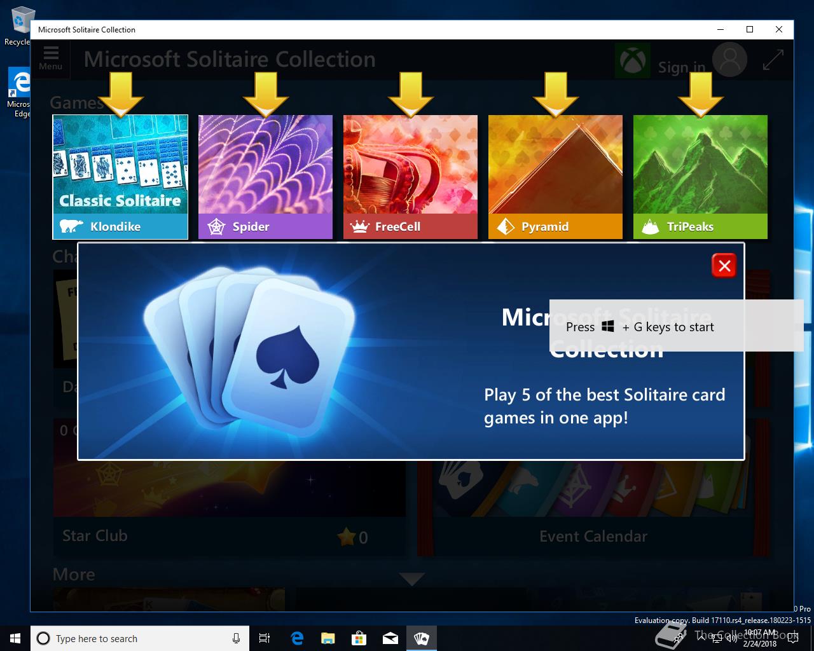The height and width of the screenshot is (651, 814).
Task: Open the Spider solitaire game tile
Action: (265, 177)
